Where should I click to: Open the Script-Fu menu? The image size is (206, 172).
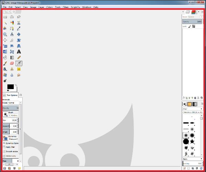75,7
